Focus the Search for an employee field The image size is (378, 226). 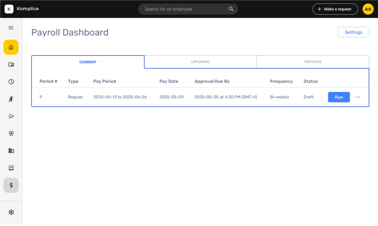point(188,9)
